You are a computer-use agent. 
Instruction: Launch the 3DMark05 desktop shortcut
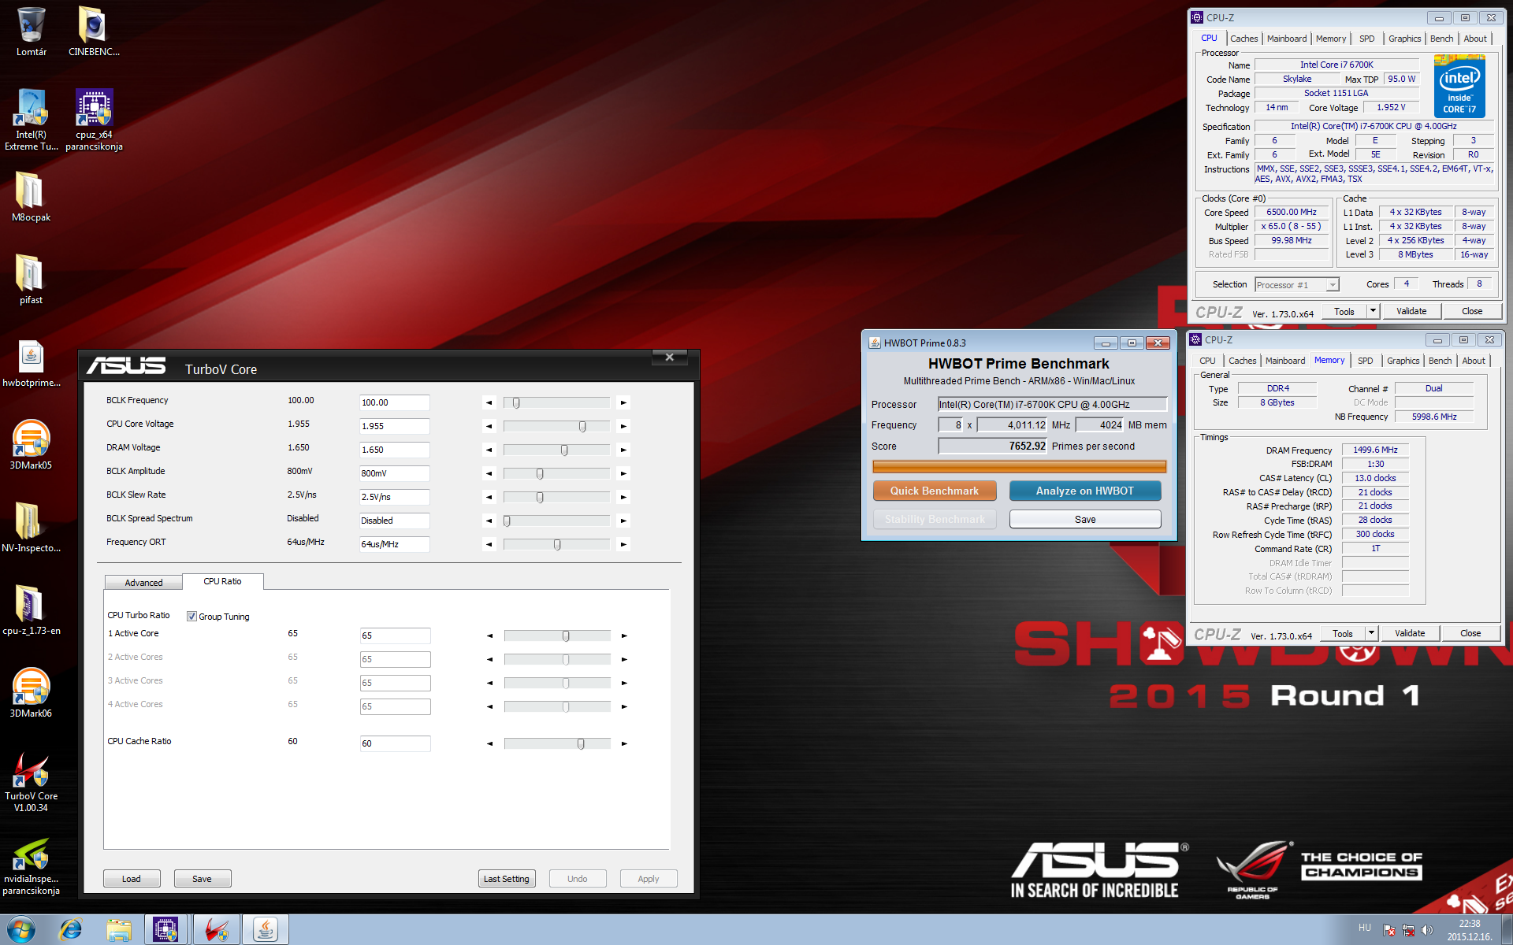(x=31, y=445)
